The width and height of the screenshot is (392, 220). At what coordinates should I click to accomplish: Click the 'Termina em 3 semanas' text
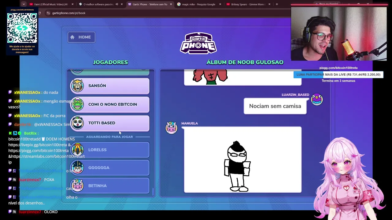pos(338,81)
